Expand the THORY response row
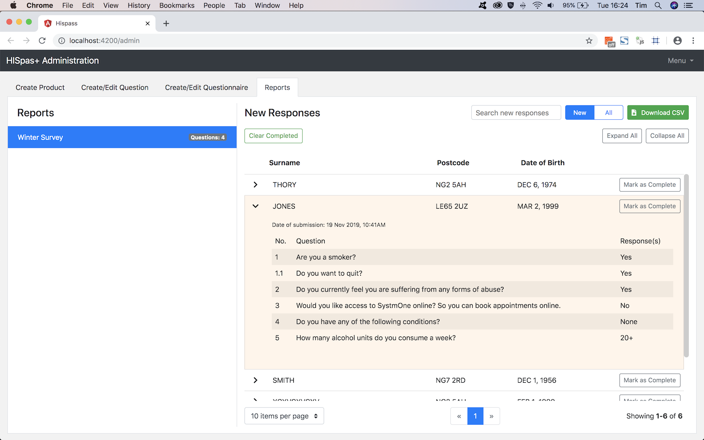704x440 pixels. (x=255, y=185)
